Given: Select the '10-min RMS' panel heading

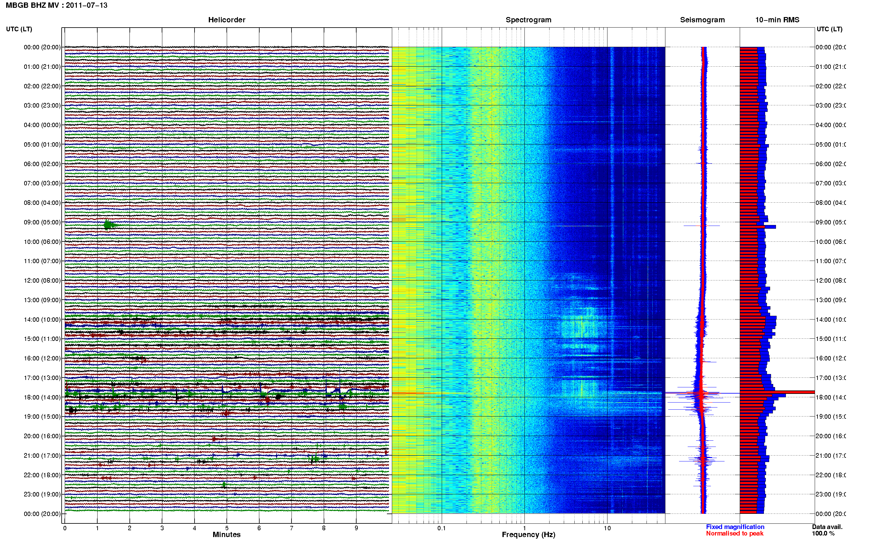Looking at the screenshot, I should pos(777,20).
